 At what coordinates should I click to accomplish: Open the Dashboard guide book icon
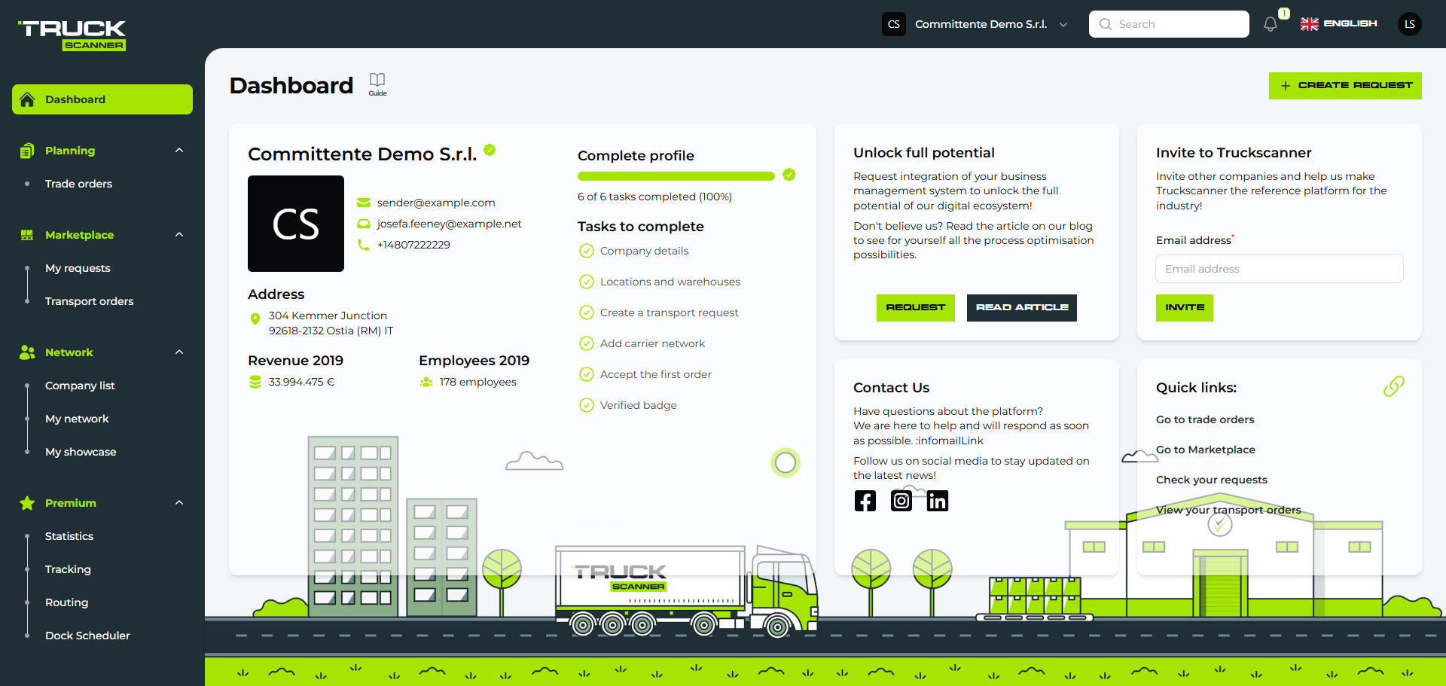(x=377, y=81)
